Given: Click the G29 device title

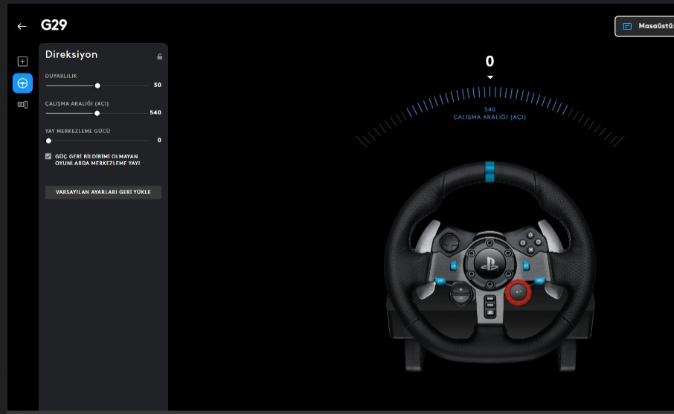Looking at the screenshot, I should point(54,25).
